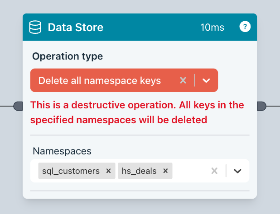Viewport: 280px width, 214px height.
Task: Remove the hs_deals namespace tag
Action: click(x=165, y=171)
